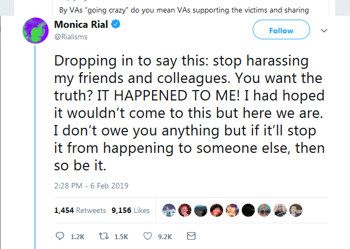Follow Monica Rial

(x=281, y=29)
